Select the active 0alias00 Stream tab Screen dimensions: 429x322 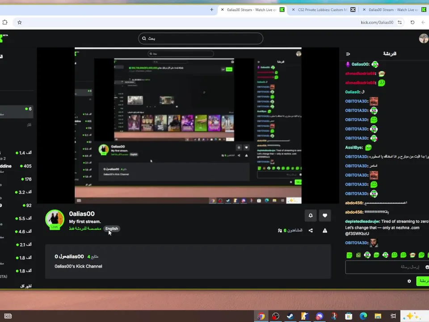pyautogui.click(x=252, y=9)
